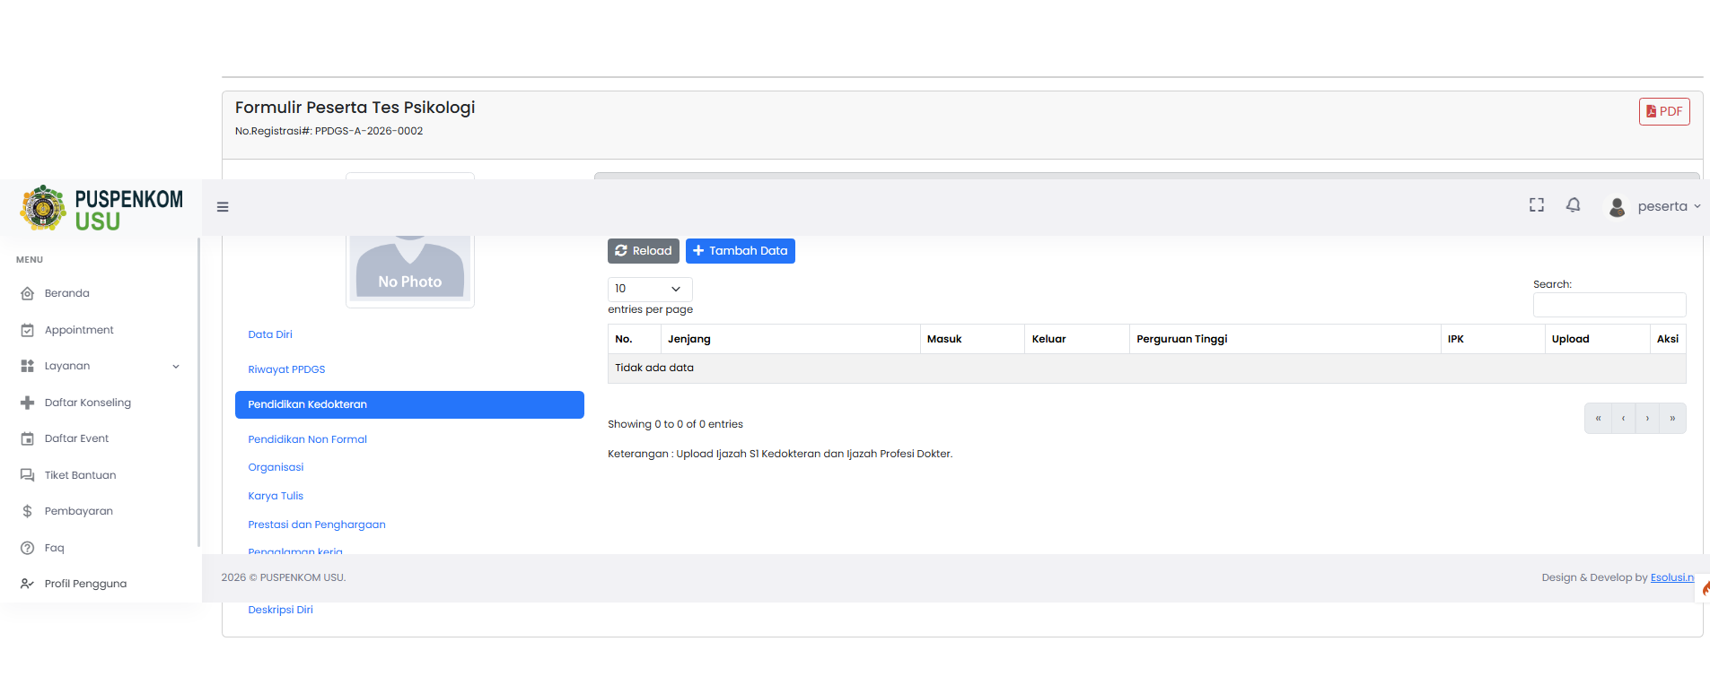Click the Appointment calendar-check icon
This screenshot has height=685, width=1710.
coord(27,330)
